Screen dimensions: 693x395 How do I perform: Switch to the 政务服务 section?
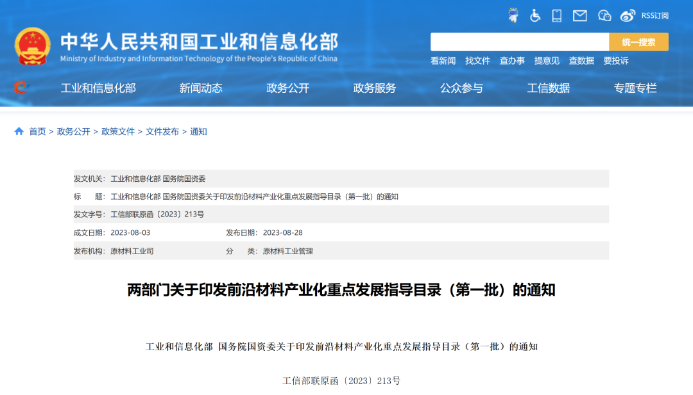click(374, 88)
